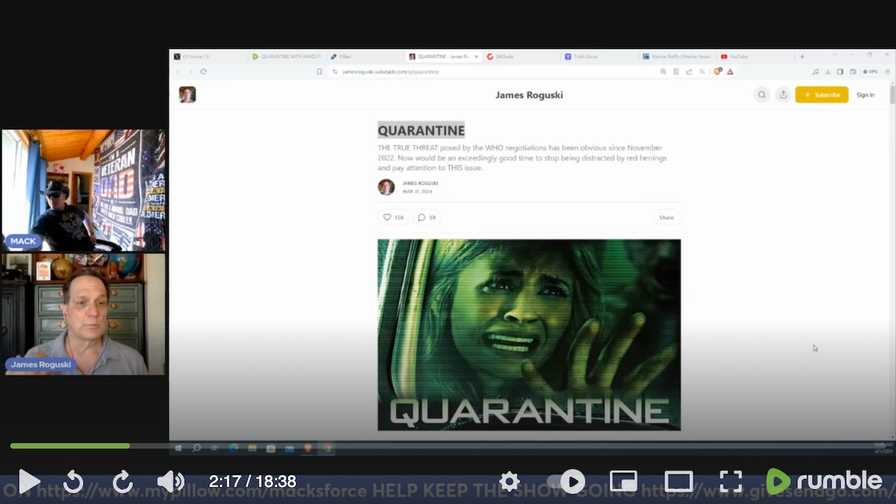896x504 pixels.
Task: Click the JAMES ROGUSKI author byline
Action: (x=420, y=183)
